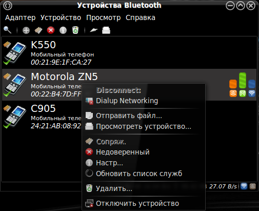Viewport: 259px width, 211px height.
Task: Minimize the Bluetooth devices window
Action: 230,6
